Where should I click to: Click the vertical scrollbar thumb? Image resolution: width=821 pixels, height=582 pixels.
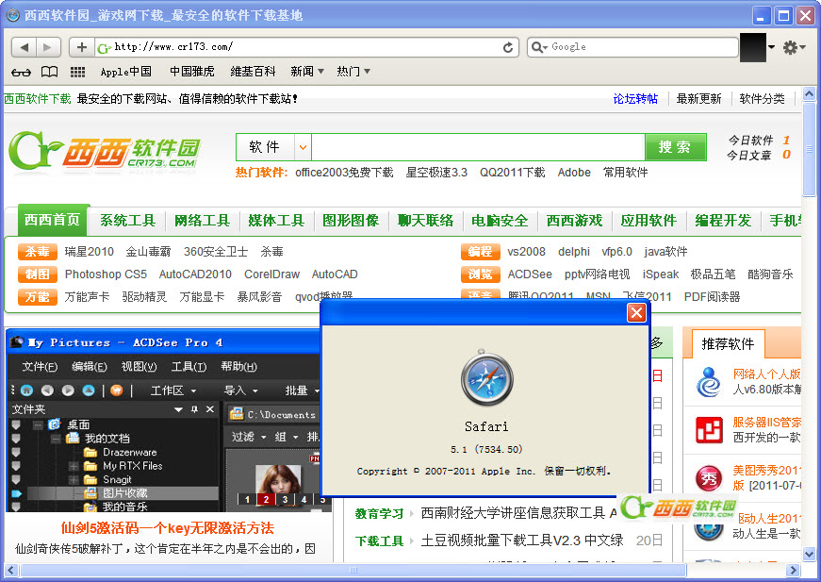[809, 149]
